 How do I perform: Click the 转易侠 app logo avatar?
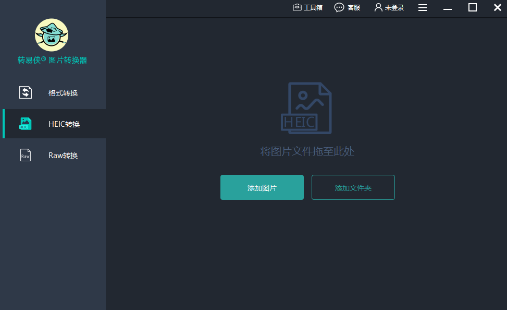pyautogui.click(x=52, y=35)
